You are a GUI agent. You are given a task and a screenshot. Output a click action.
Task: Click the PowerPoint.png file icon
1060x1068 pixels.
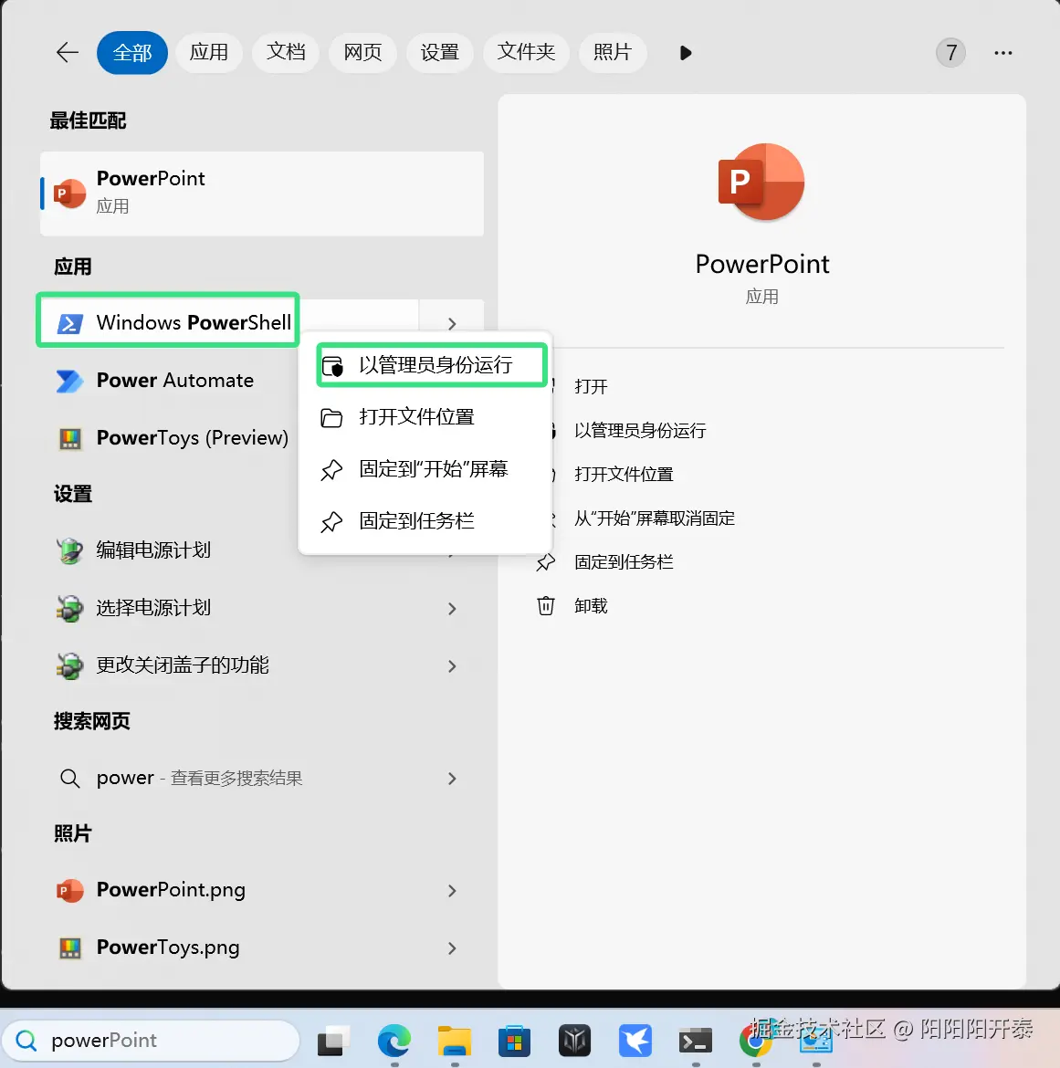[x=69, y=890]
